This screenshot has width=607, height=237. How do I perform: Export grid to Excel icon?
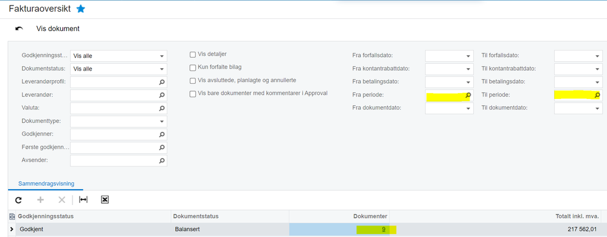coord(105,199)
